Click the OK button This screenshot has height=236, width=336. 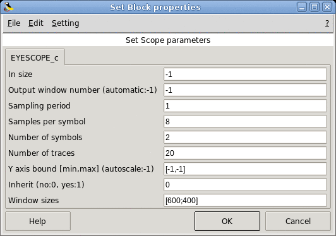227,221
